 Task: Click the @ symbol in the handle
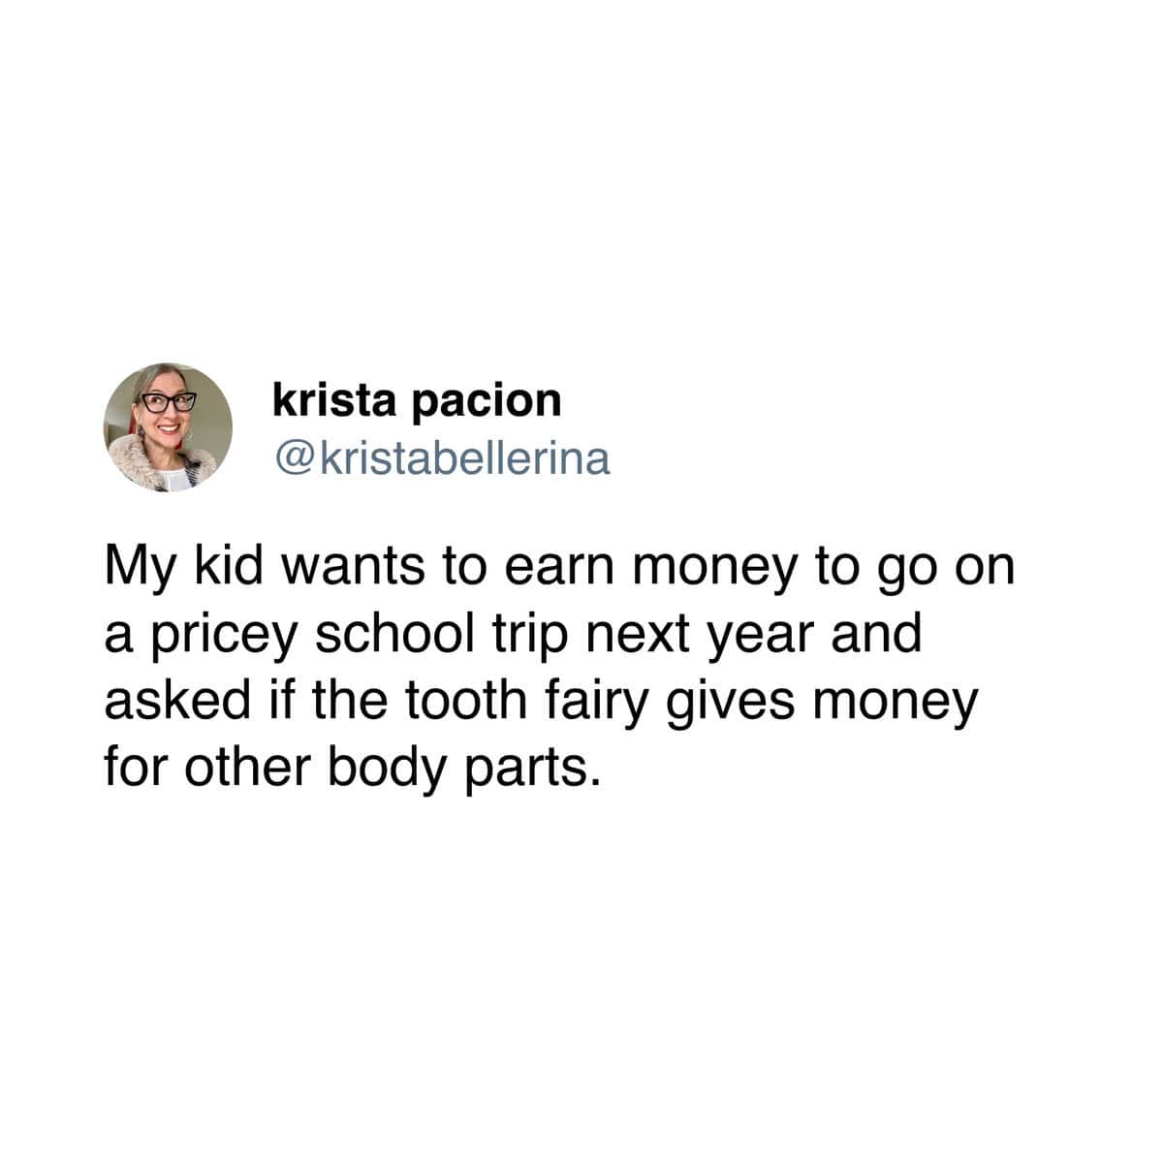(x=290, y=460)
